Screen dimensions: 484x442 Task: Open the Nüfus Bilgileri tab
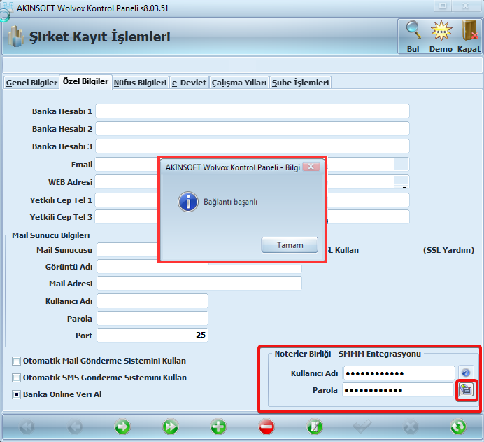pyautogui.click(x=140, y=83)
